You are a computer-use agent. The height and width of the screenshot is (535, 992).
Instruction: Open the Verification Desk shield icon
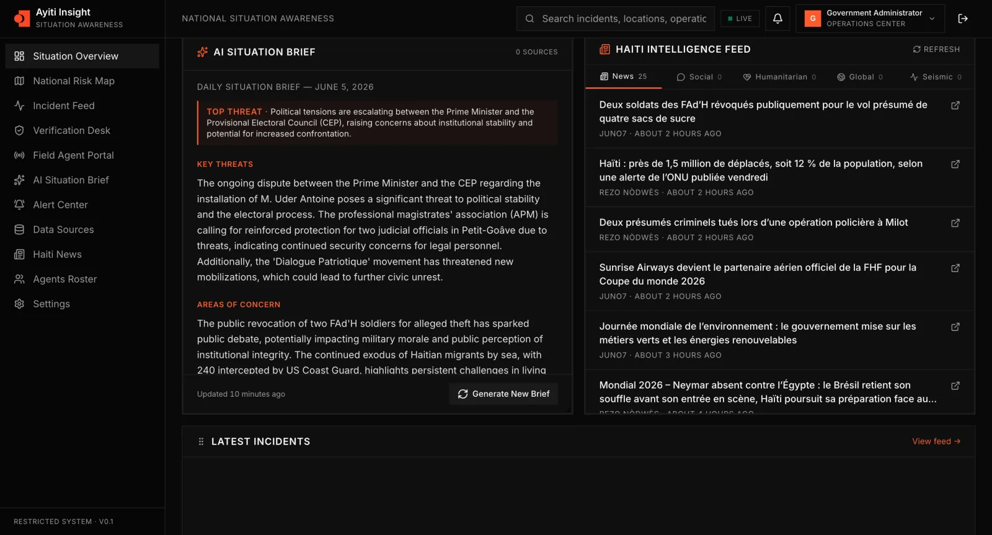pos(19,130)
